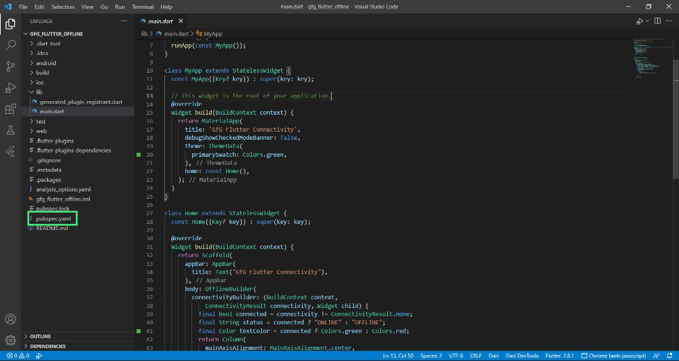Open Explorer more actions ellipsis
This screenshot has height=361, width=679.
[123, 21]
